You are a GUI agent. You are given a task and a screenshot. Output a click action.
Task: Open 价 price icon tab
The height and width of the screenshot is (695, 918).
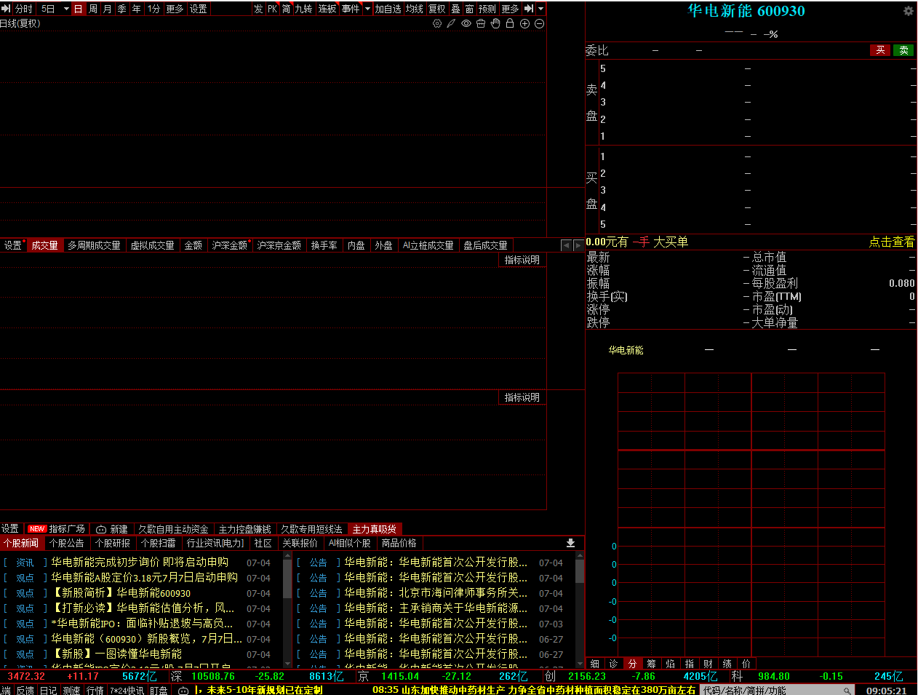746,664
